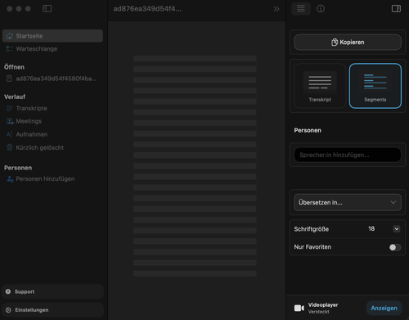The width and height of the screenshot is (409, 320).
Task: Open the Schriftgröße dropdown arrow
Action: coord(397,229)
